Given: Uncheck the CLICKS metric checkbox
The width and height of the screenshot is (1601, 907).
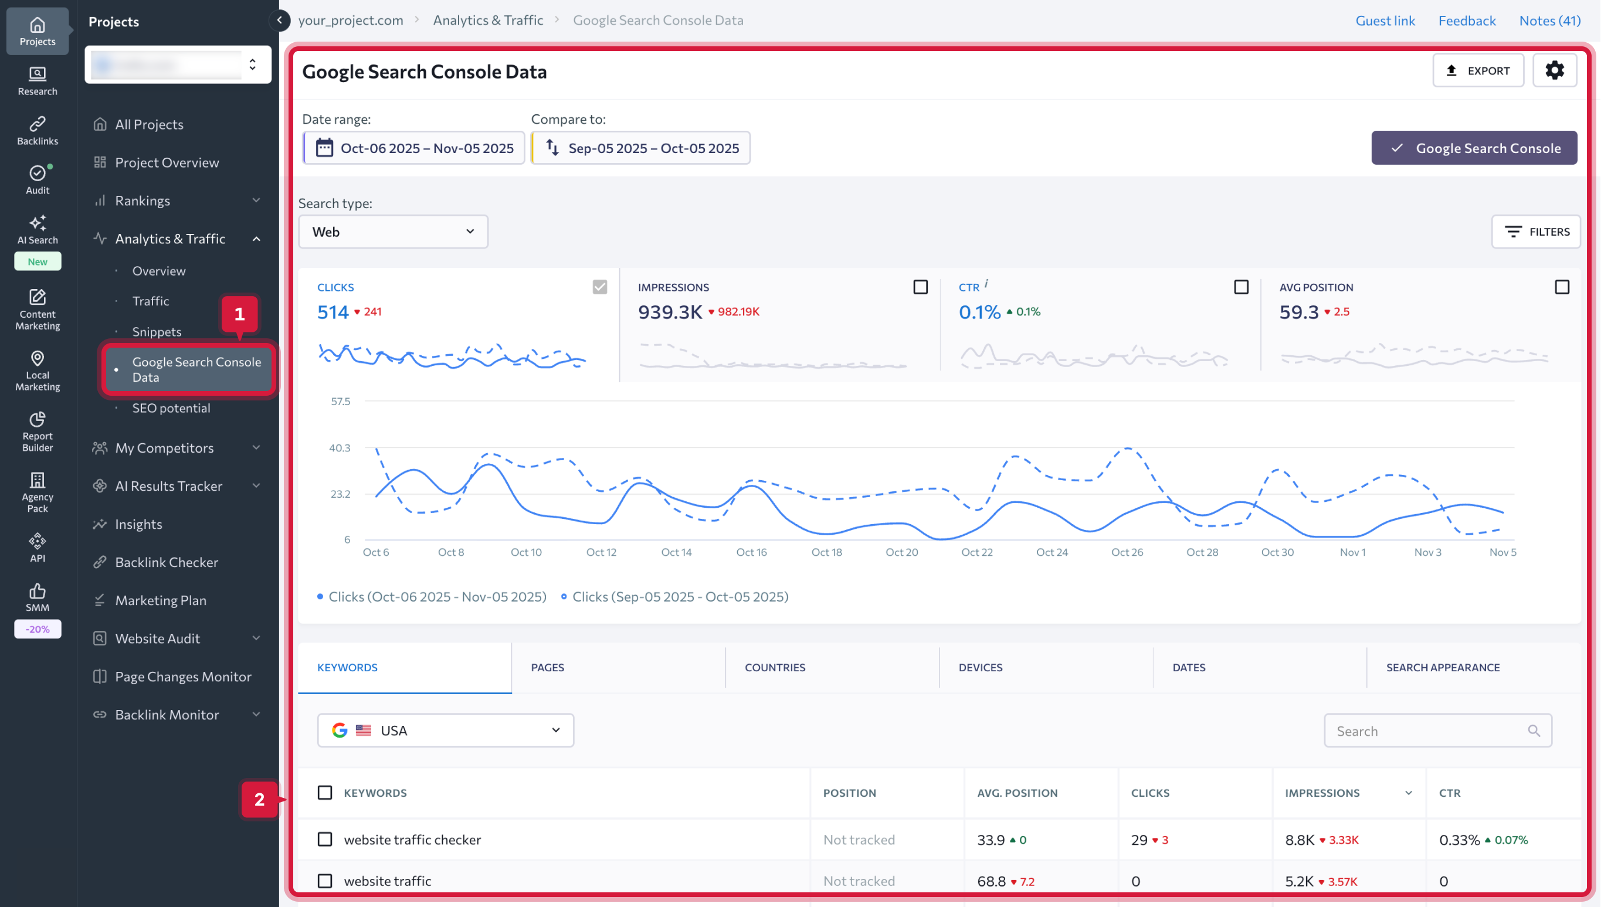Looking at the screenshot, I should coord(599,287).
